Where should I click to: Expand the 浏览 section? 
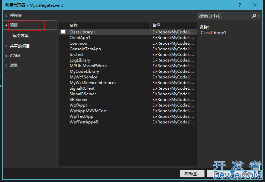[6, 66]
